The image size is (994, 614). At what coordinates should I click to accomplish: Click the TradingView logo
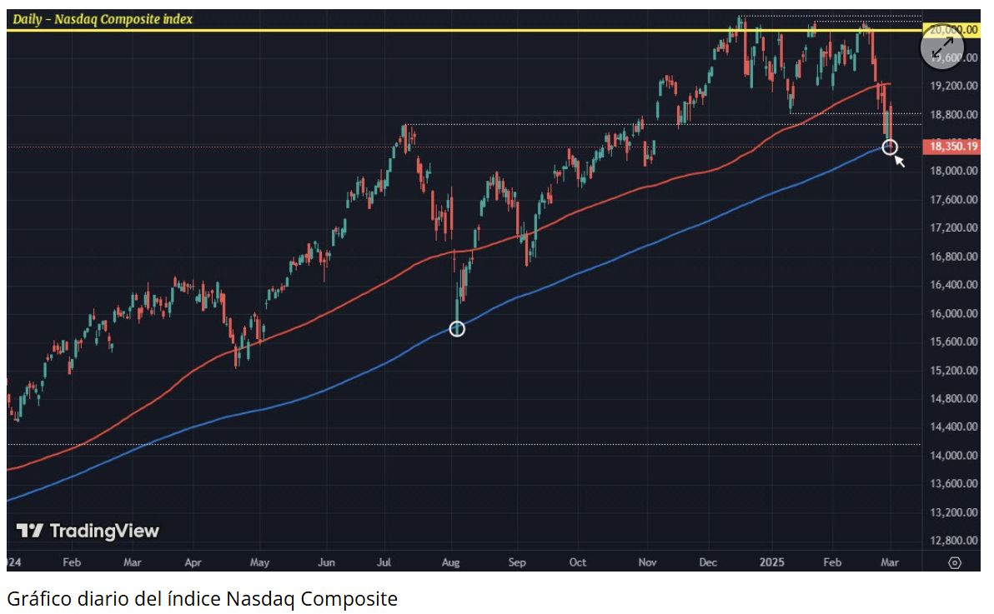click(88, 531)
